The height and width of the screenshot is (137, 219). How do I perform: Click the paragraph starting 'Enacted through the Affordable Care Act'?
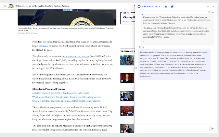click(72, 78)
